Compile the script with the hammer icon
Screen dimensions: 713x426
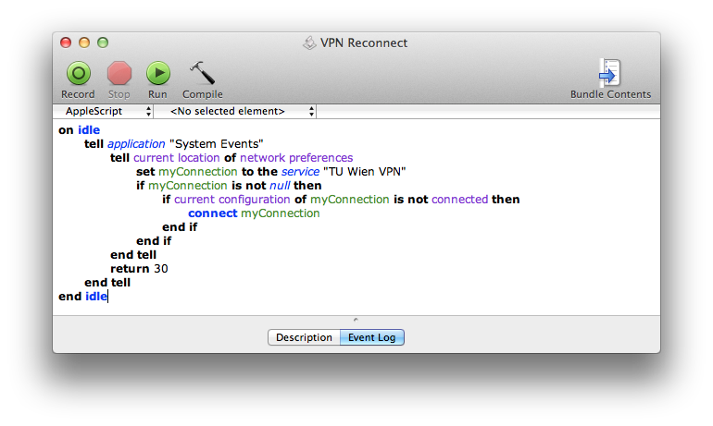[202, 73]
